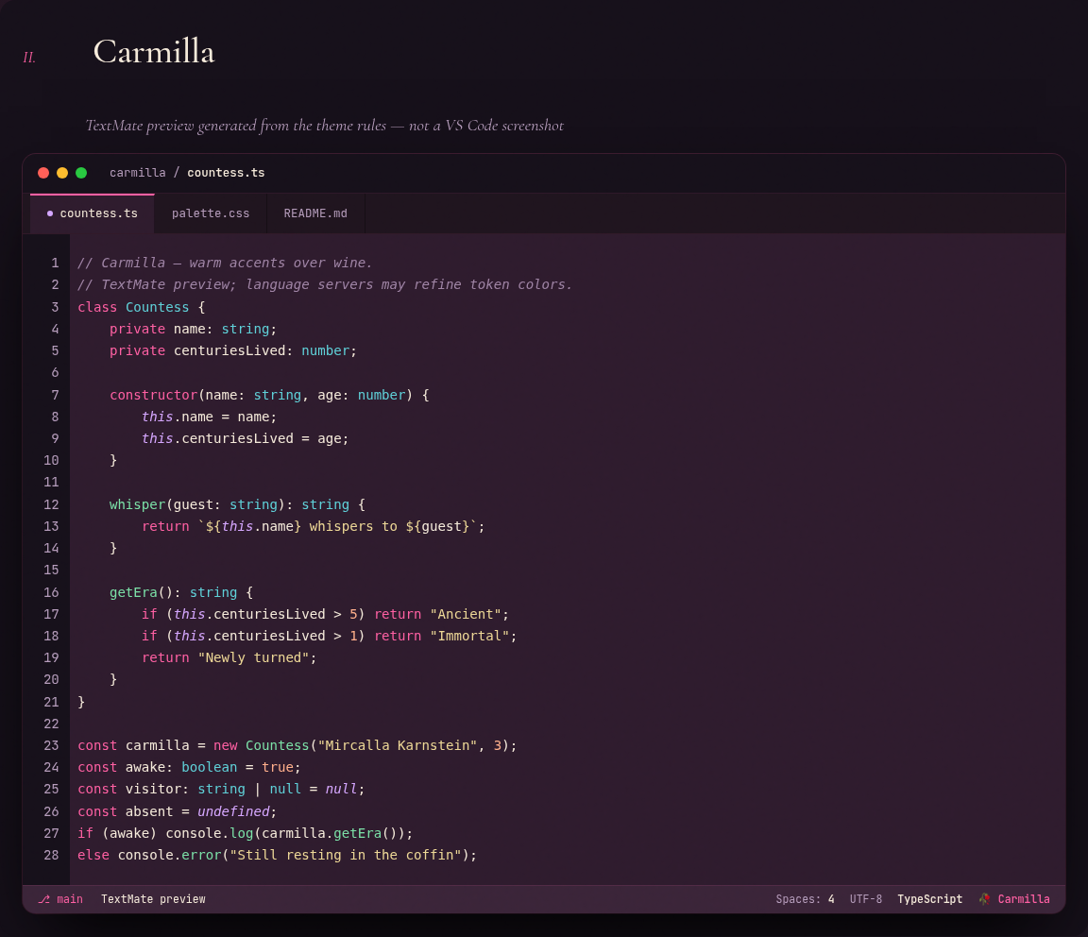1088x937 pixels.
Task: Click the getEra method definition on line 16
Action: (133, 592)
